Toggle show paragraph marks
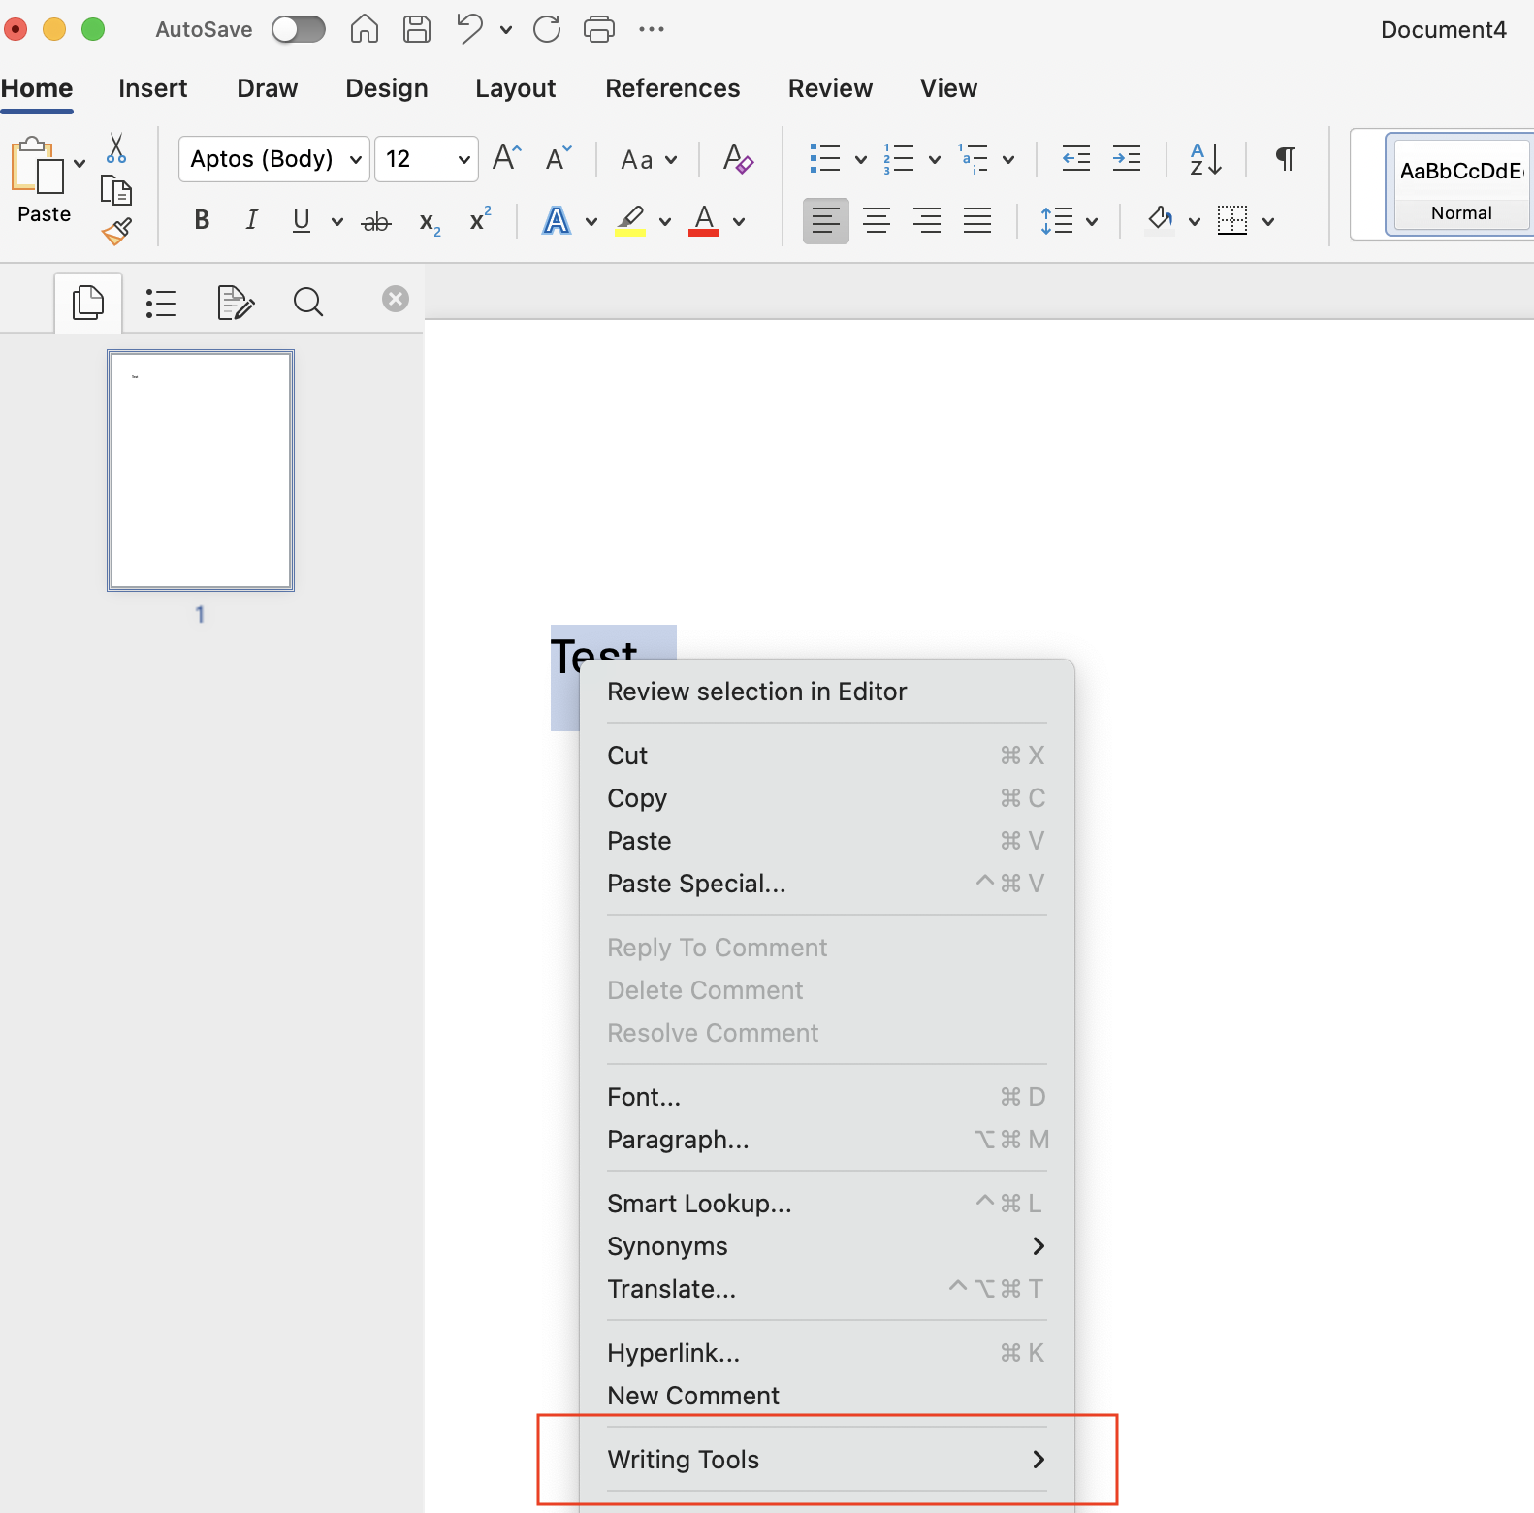The image size is (1534, 1513). pyautogui.click(x=1285, y=158)
